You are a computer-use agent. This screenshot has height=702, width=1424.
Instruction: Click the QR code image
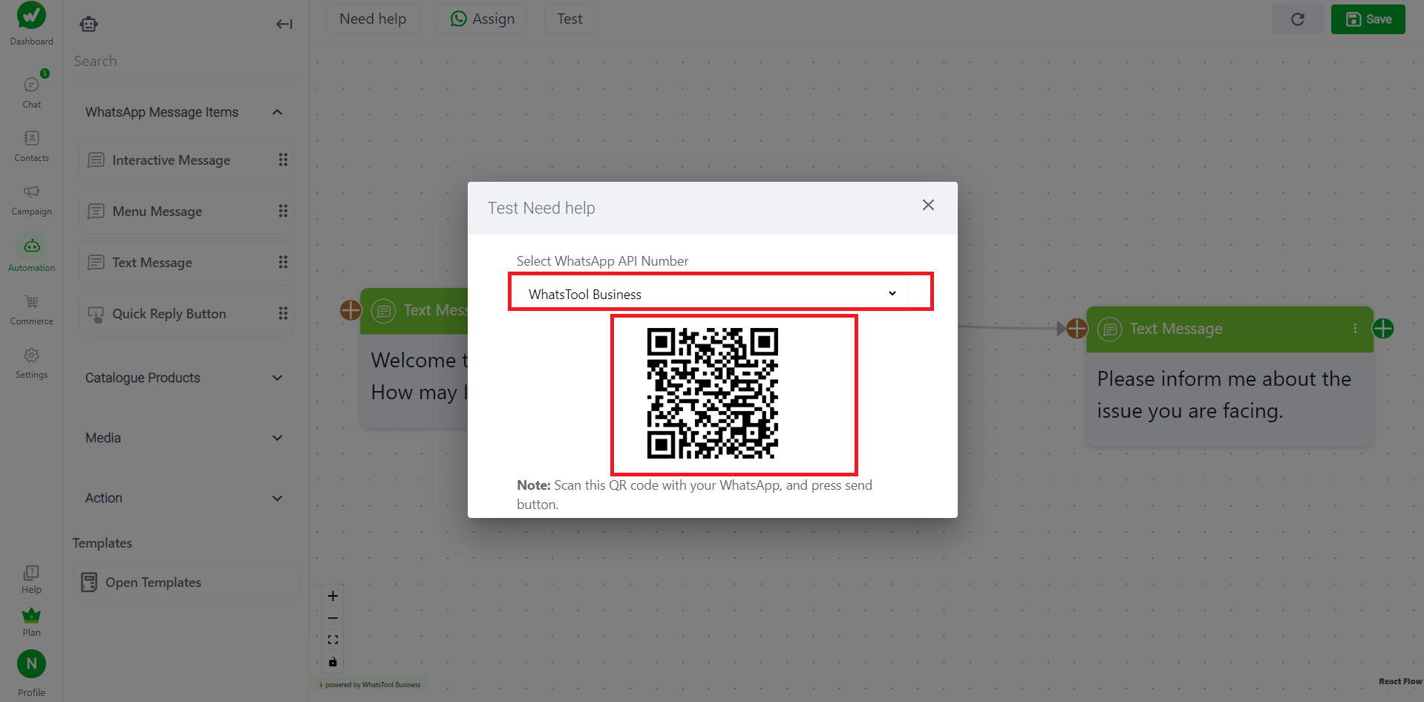click(713, 393)
